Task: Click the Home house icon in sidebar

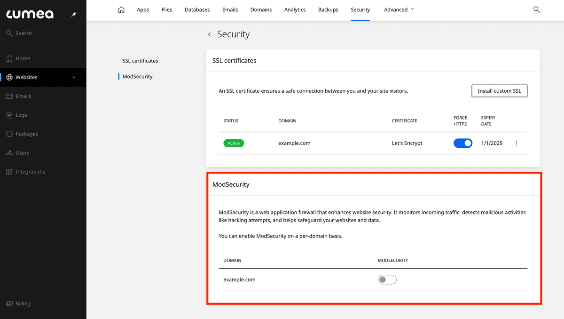Action: (x=9, y=58)
